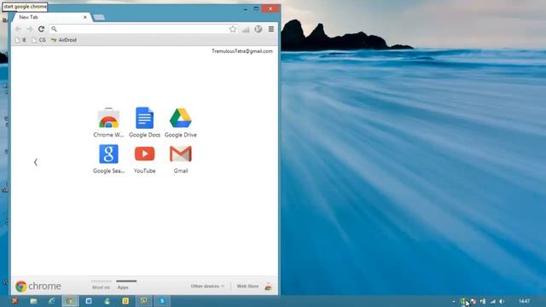Open the volume control in system tray

[x=502, y=301]
